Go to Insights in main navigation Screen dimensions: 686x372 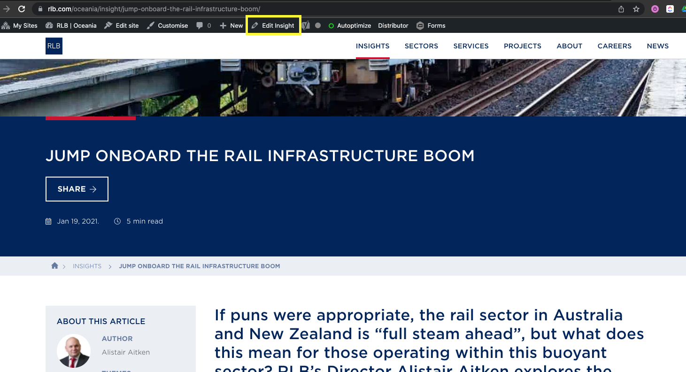[x=373, y=46]
